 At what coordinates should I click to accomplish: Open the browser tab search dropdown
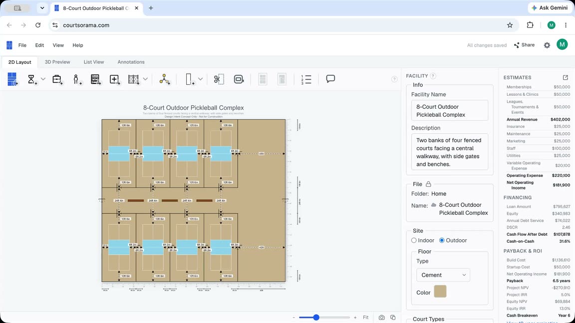click(42, 8)
